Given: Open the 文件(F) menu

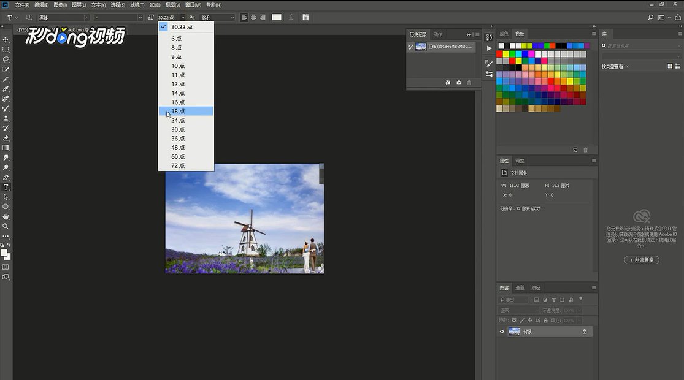Looking at the screenshot, I should pyautogui.click(x=22, y=5).
